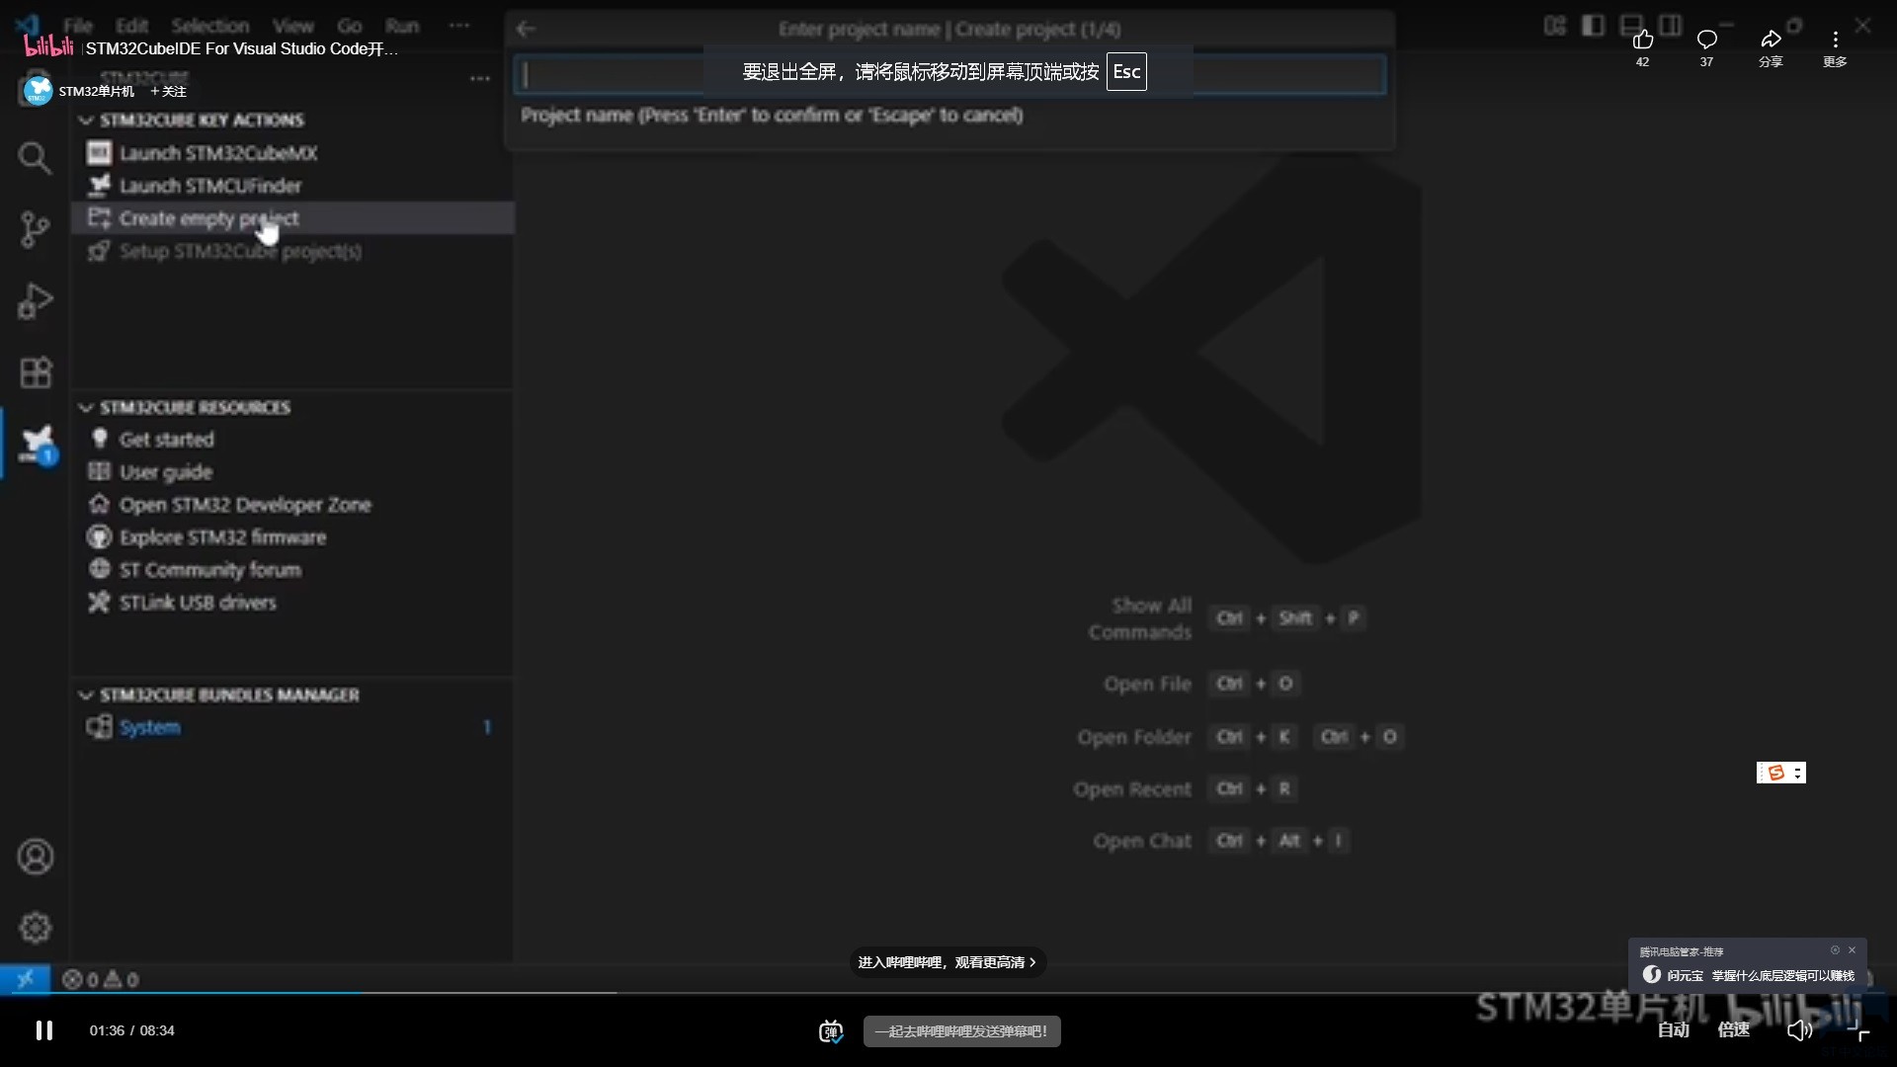Open the Manage gear icon
The width and height of the screenshot is (1897, 1067).
coord(35,928)
